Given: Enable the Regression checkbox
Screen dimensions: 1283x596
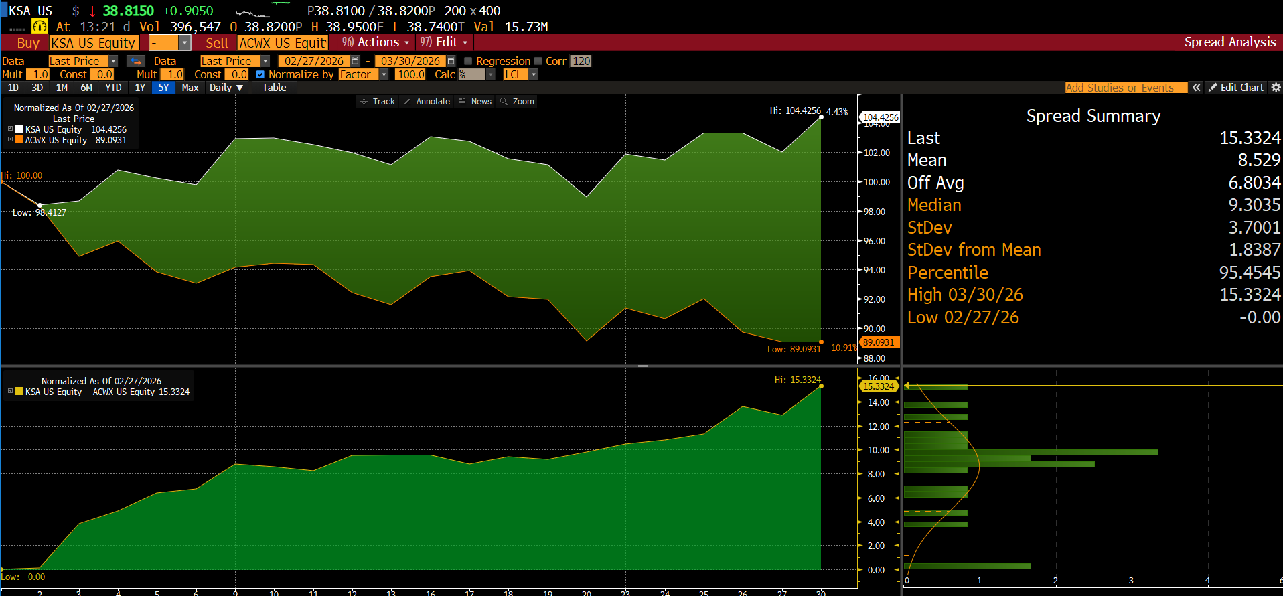Looking at the screenshot, I should [468, 61].
